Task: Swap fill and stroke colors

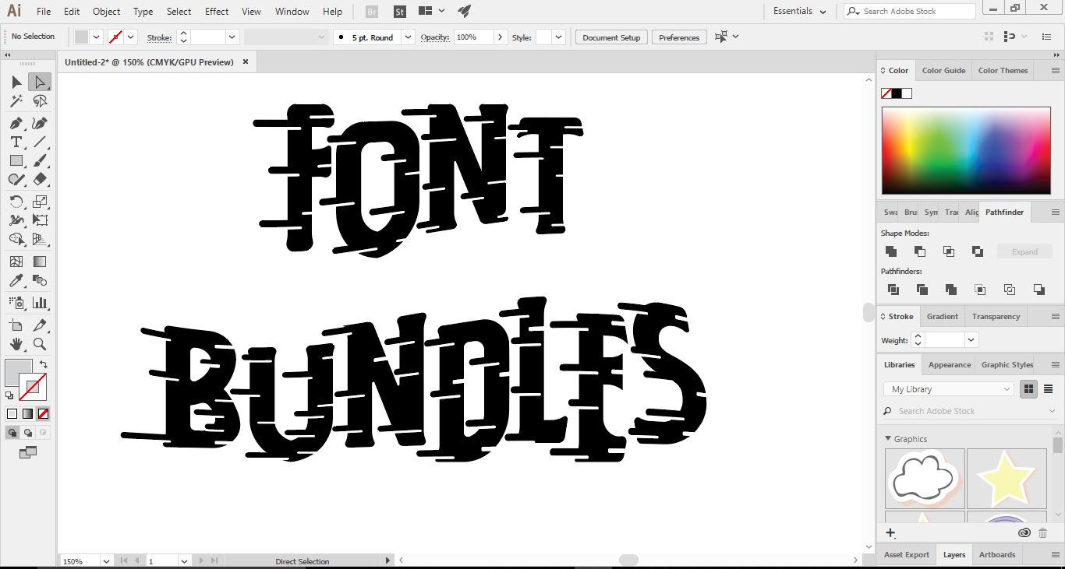Action: tap(44, 364)
